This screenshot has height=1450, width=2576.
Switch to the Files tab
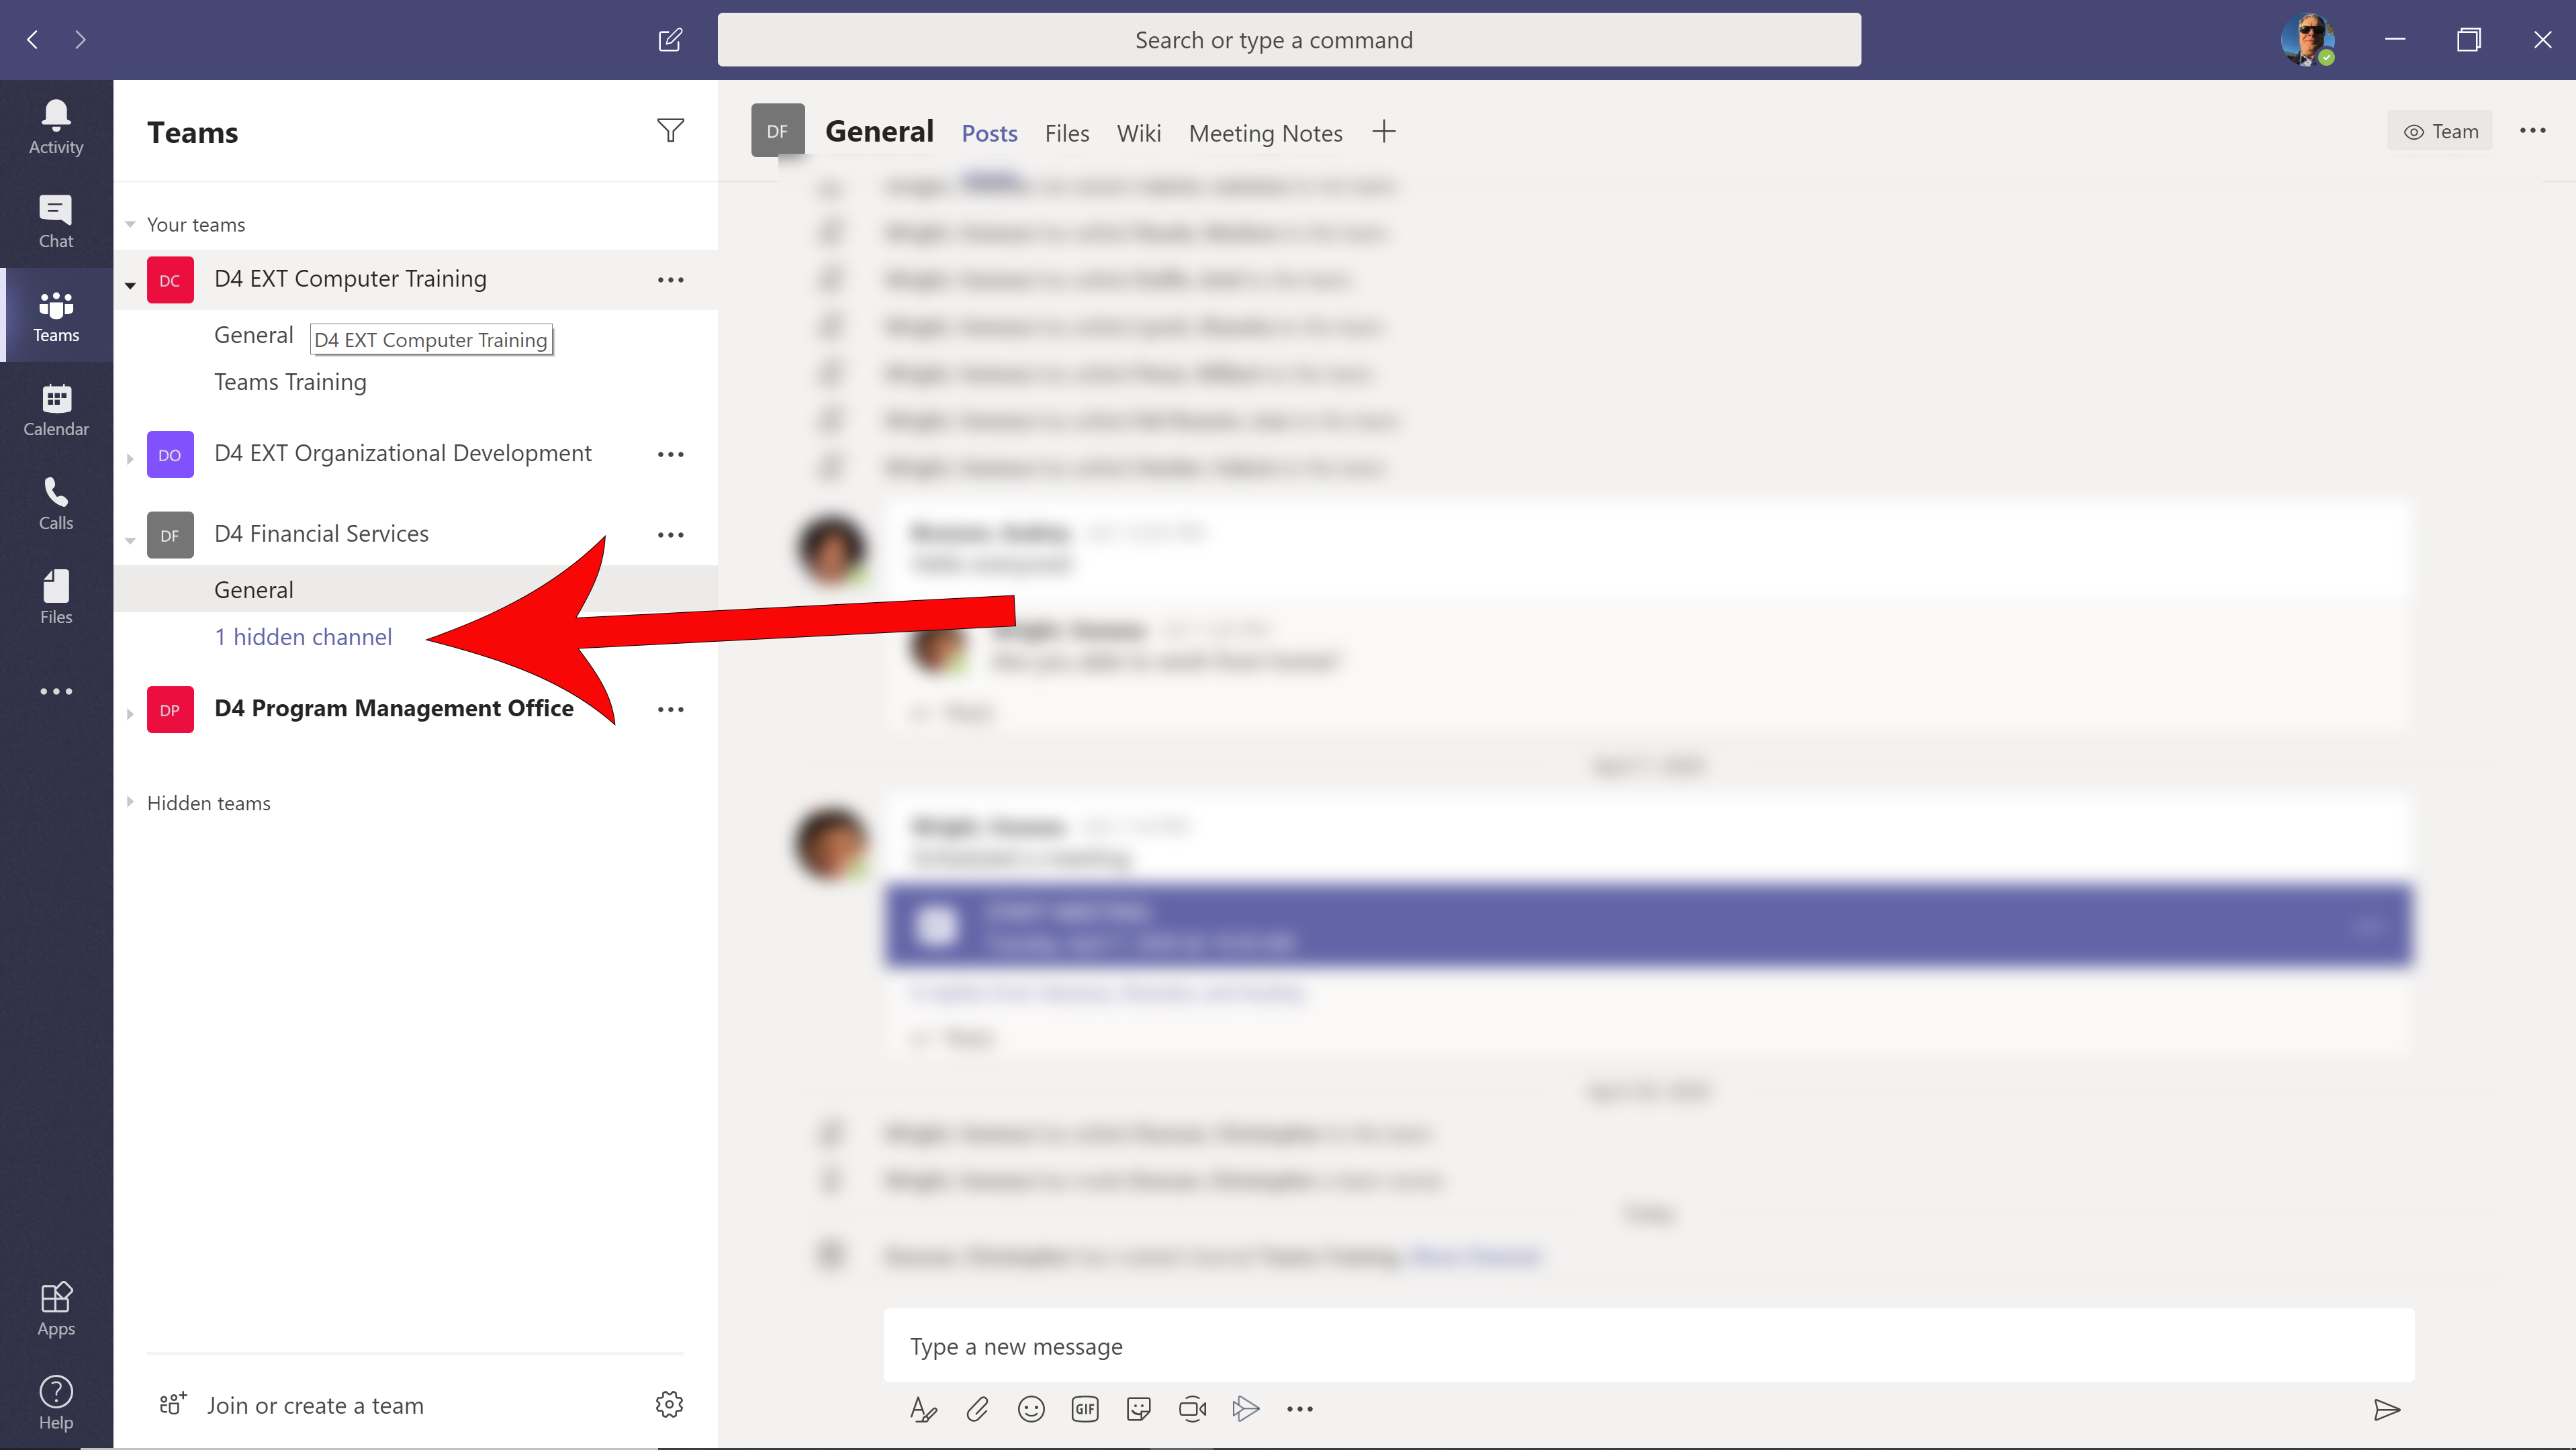pos(1067,133)
